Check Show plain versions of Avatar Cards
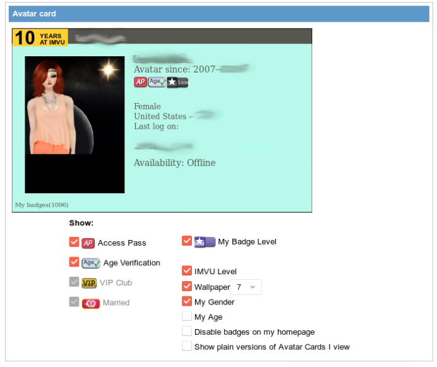Image resolution: width=437 pixels, height=367 pixels. [x=187, y=346]
